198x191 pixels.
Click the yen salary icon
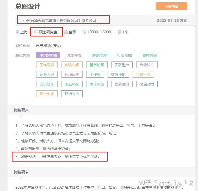point(85,32)
